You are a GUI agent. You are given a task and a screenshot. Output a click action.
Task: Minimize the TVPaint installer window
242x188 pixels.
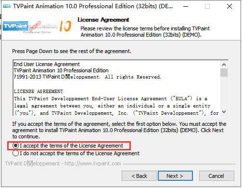(186, 6)
